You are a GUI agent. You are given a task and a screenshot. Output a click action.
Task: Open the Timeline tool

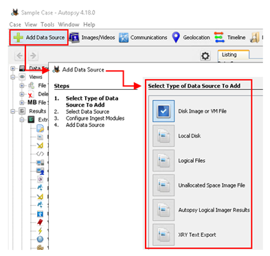[230, 38]
